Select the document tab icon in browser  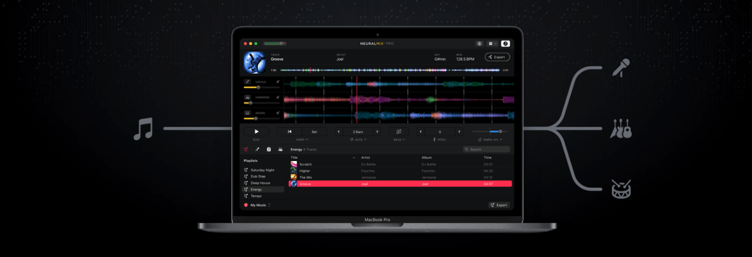pos(269,149)
